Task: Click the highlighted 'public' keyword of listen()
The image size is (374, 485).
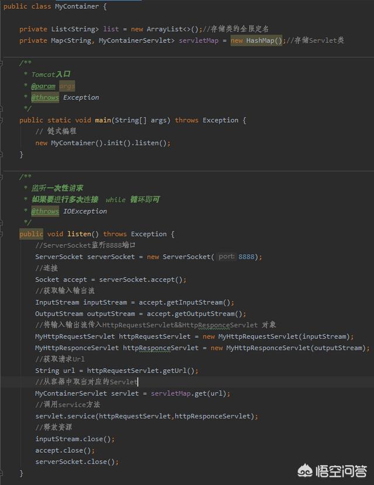Action: [31, 234]
